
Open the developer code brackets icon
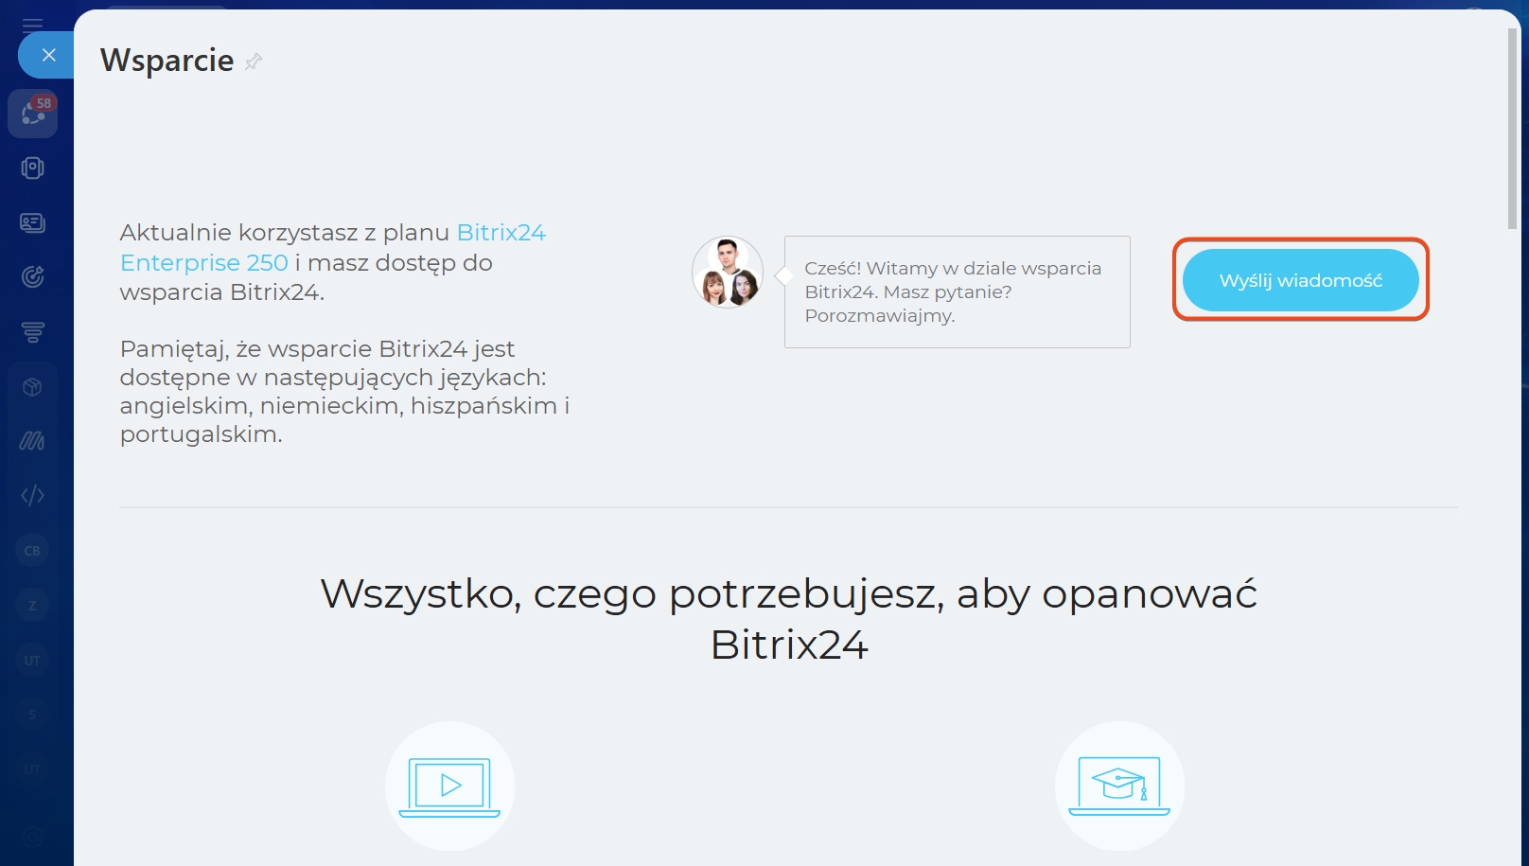[x=33, y=495]
